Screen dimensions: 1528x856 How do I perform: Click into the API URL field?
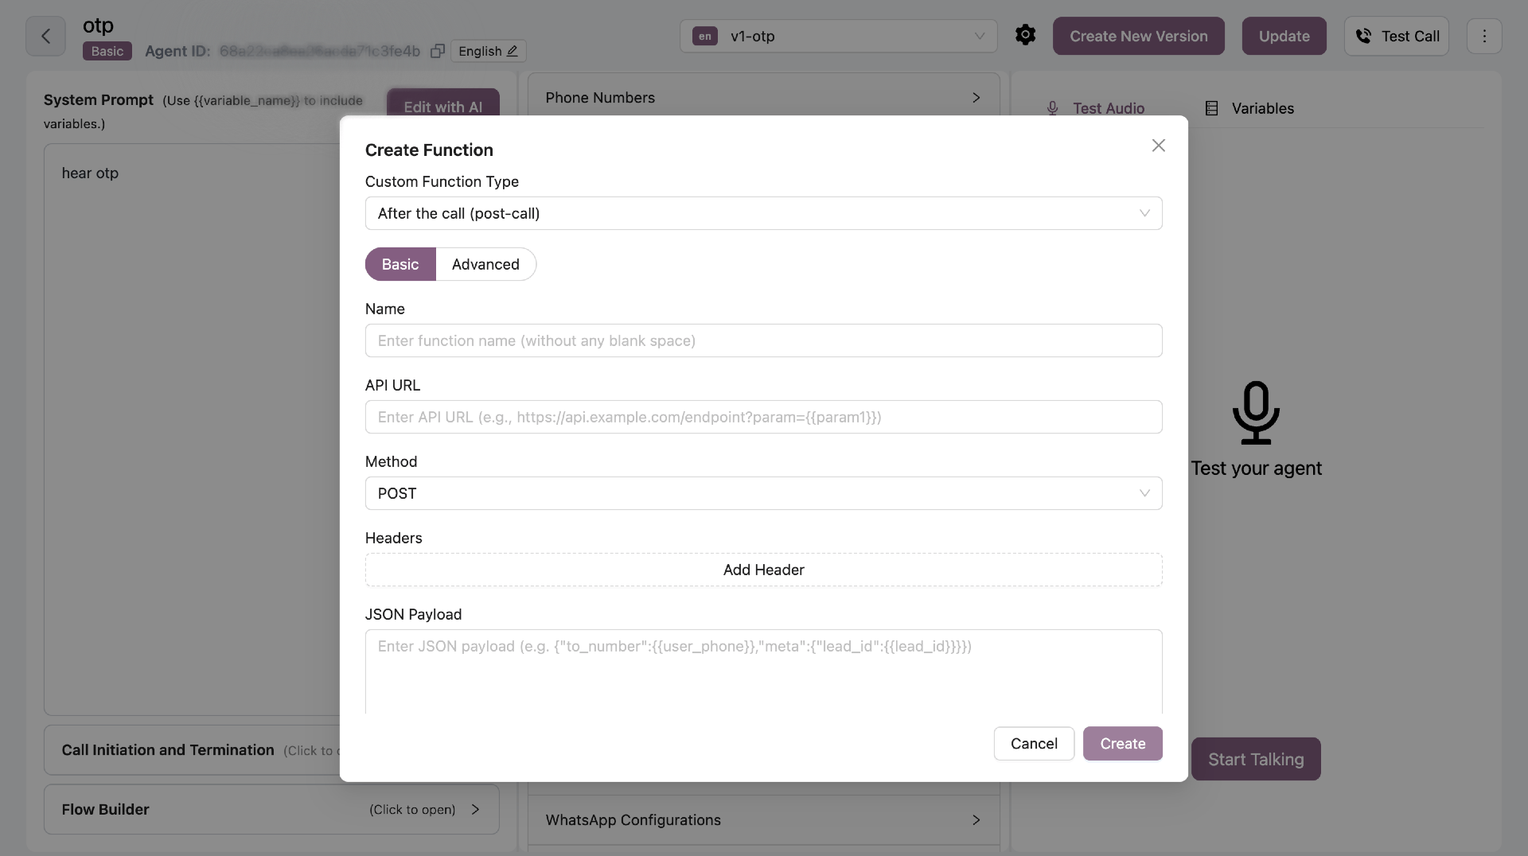[x=763, y=417]
